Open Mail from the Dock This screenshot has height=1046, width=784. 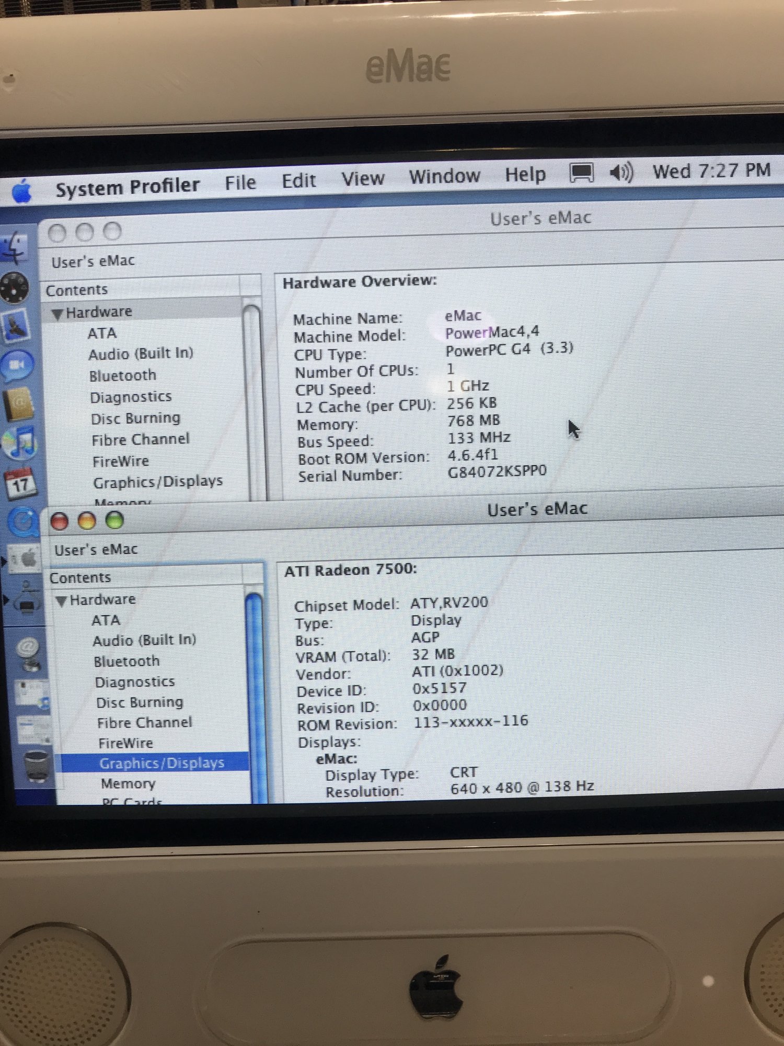pos(17,326)
